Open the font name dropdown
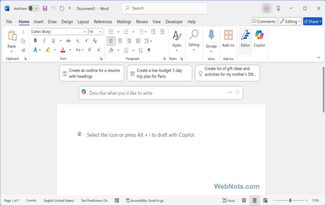The width and height of the screenshot is (326, 206). pos(85,32)
